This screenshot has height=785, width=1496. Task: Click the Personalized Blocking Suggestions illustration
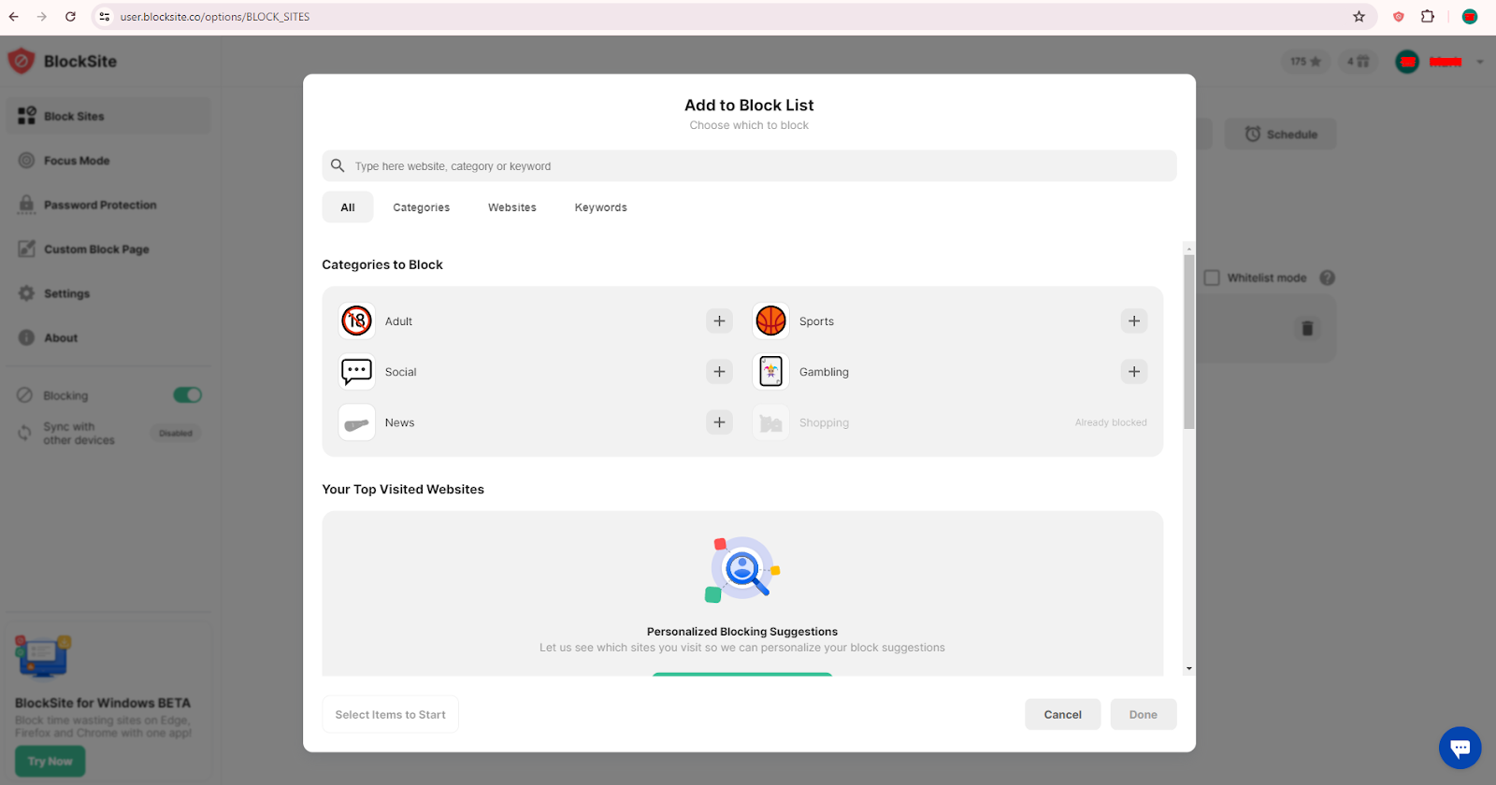point(742,568)
